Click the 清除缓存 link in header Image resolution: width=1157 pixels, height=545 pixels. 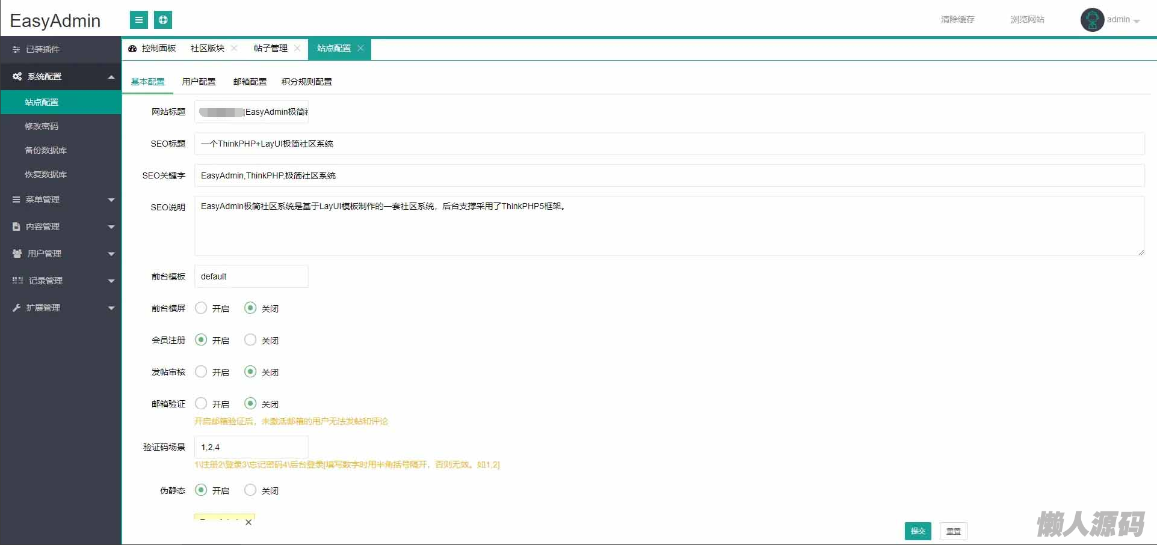957,20
